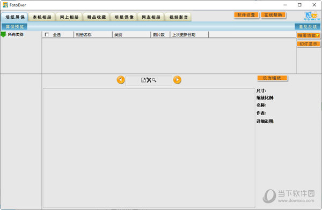The height and width of the screenshot is (210, 322).
Task: Click the FotoEver app icon in the title bar
Action: point(5,5)
